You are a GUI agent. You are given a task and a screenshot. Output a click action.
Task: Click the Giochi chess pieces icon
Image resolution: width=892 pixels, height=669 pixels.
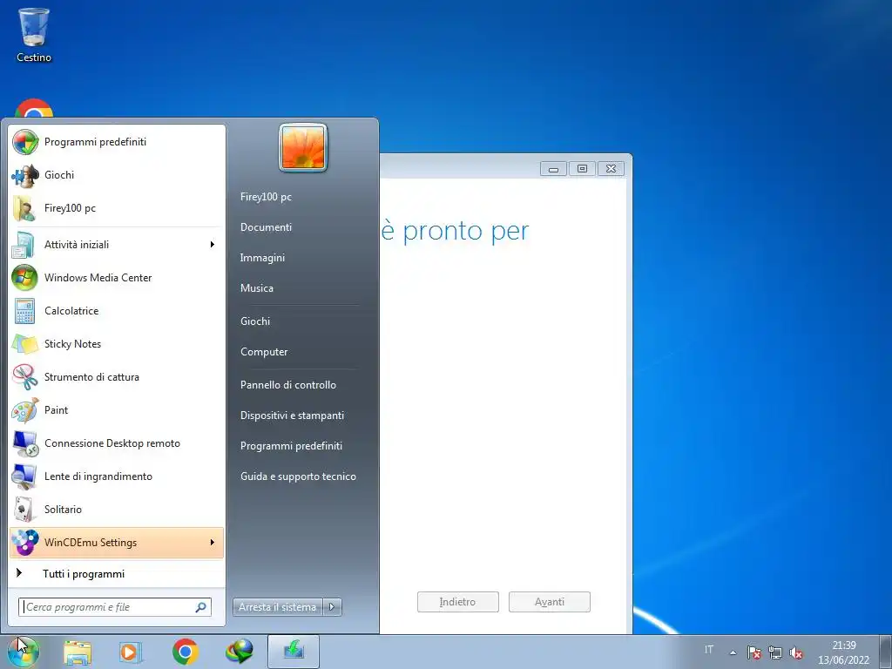tap(25, 175)
